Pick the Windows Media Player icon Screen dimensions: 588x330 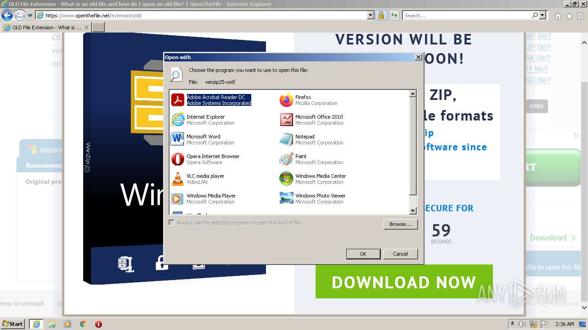click(x=178, y=198)
